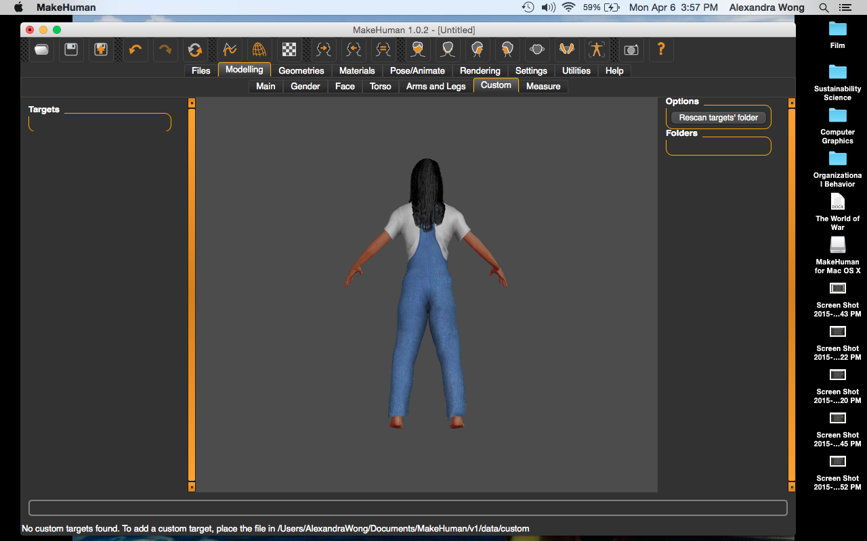Open Spotlight search in the menu bar
The height and width of the screenshot is (541, 867).
point(824,7)
